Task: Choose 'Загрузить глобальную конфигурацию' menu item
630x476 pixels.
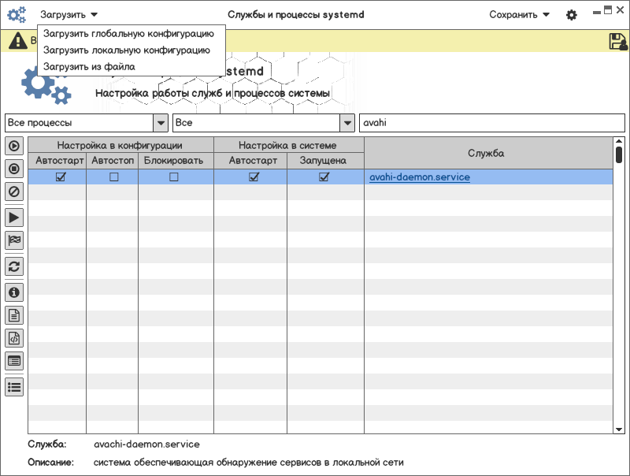Action: (x=128, y=34)
